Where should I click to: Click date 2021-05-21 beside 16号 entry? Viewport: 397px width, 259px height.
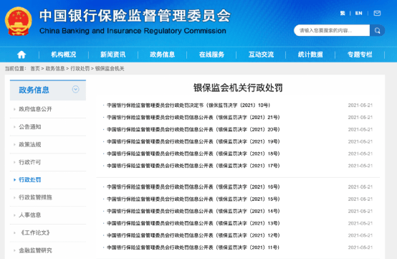[x=360, y=187]
